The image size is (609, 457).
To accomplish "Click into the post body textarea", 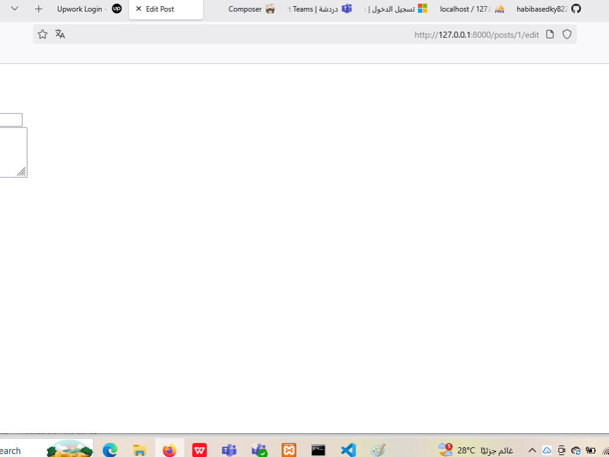I will [13, 152].
